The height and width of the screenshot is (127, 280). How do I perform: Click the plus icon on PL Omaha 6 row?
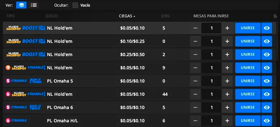pyautogui.click(x=227, y=107)
